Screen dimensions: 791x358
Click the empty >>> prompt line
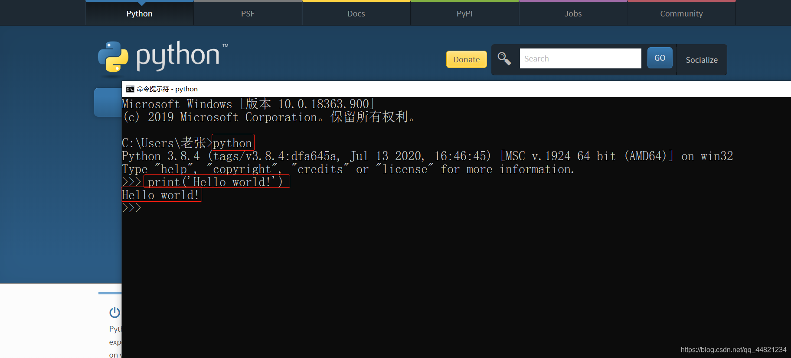click(x=131, y=208)
